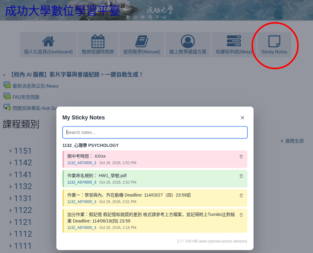
Task: Expand the 1122 course category
Action: [x=11, y=210]
